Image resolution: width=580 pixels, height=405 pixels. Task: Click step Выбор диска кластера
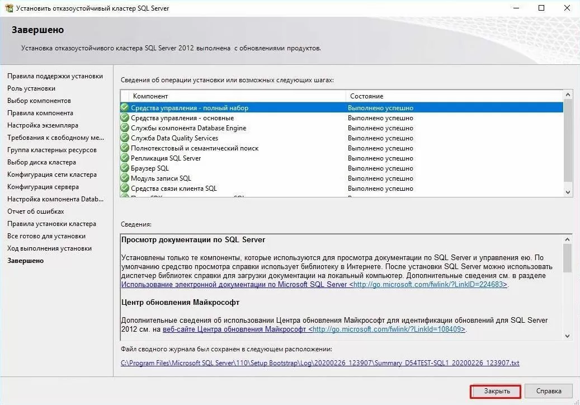pyautogui.click(x=42, y=162)
